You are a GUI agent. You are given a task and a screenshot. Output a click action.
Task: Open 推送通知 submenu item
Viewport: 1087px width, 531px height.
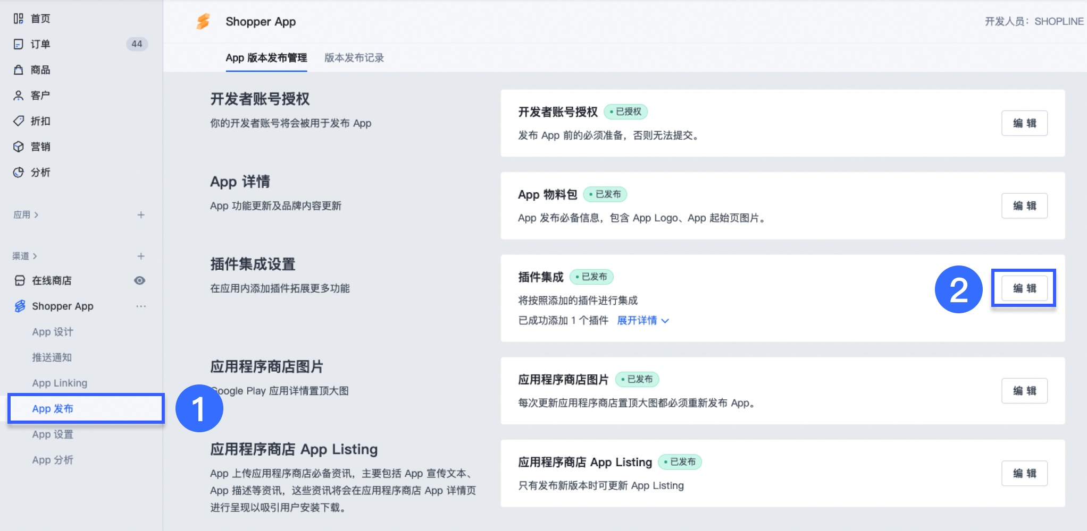(x=52, y=357)
